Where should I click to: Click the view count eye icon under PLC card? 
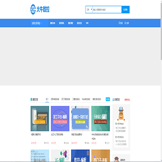click(x=45, y=143)
